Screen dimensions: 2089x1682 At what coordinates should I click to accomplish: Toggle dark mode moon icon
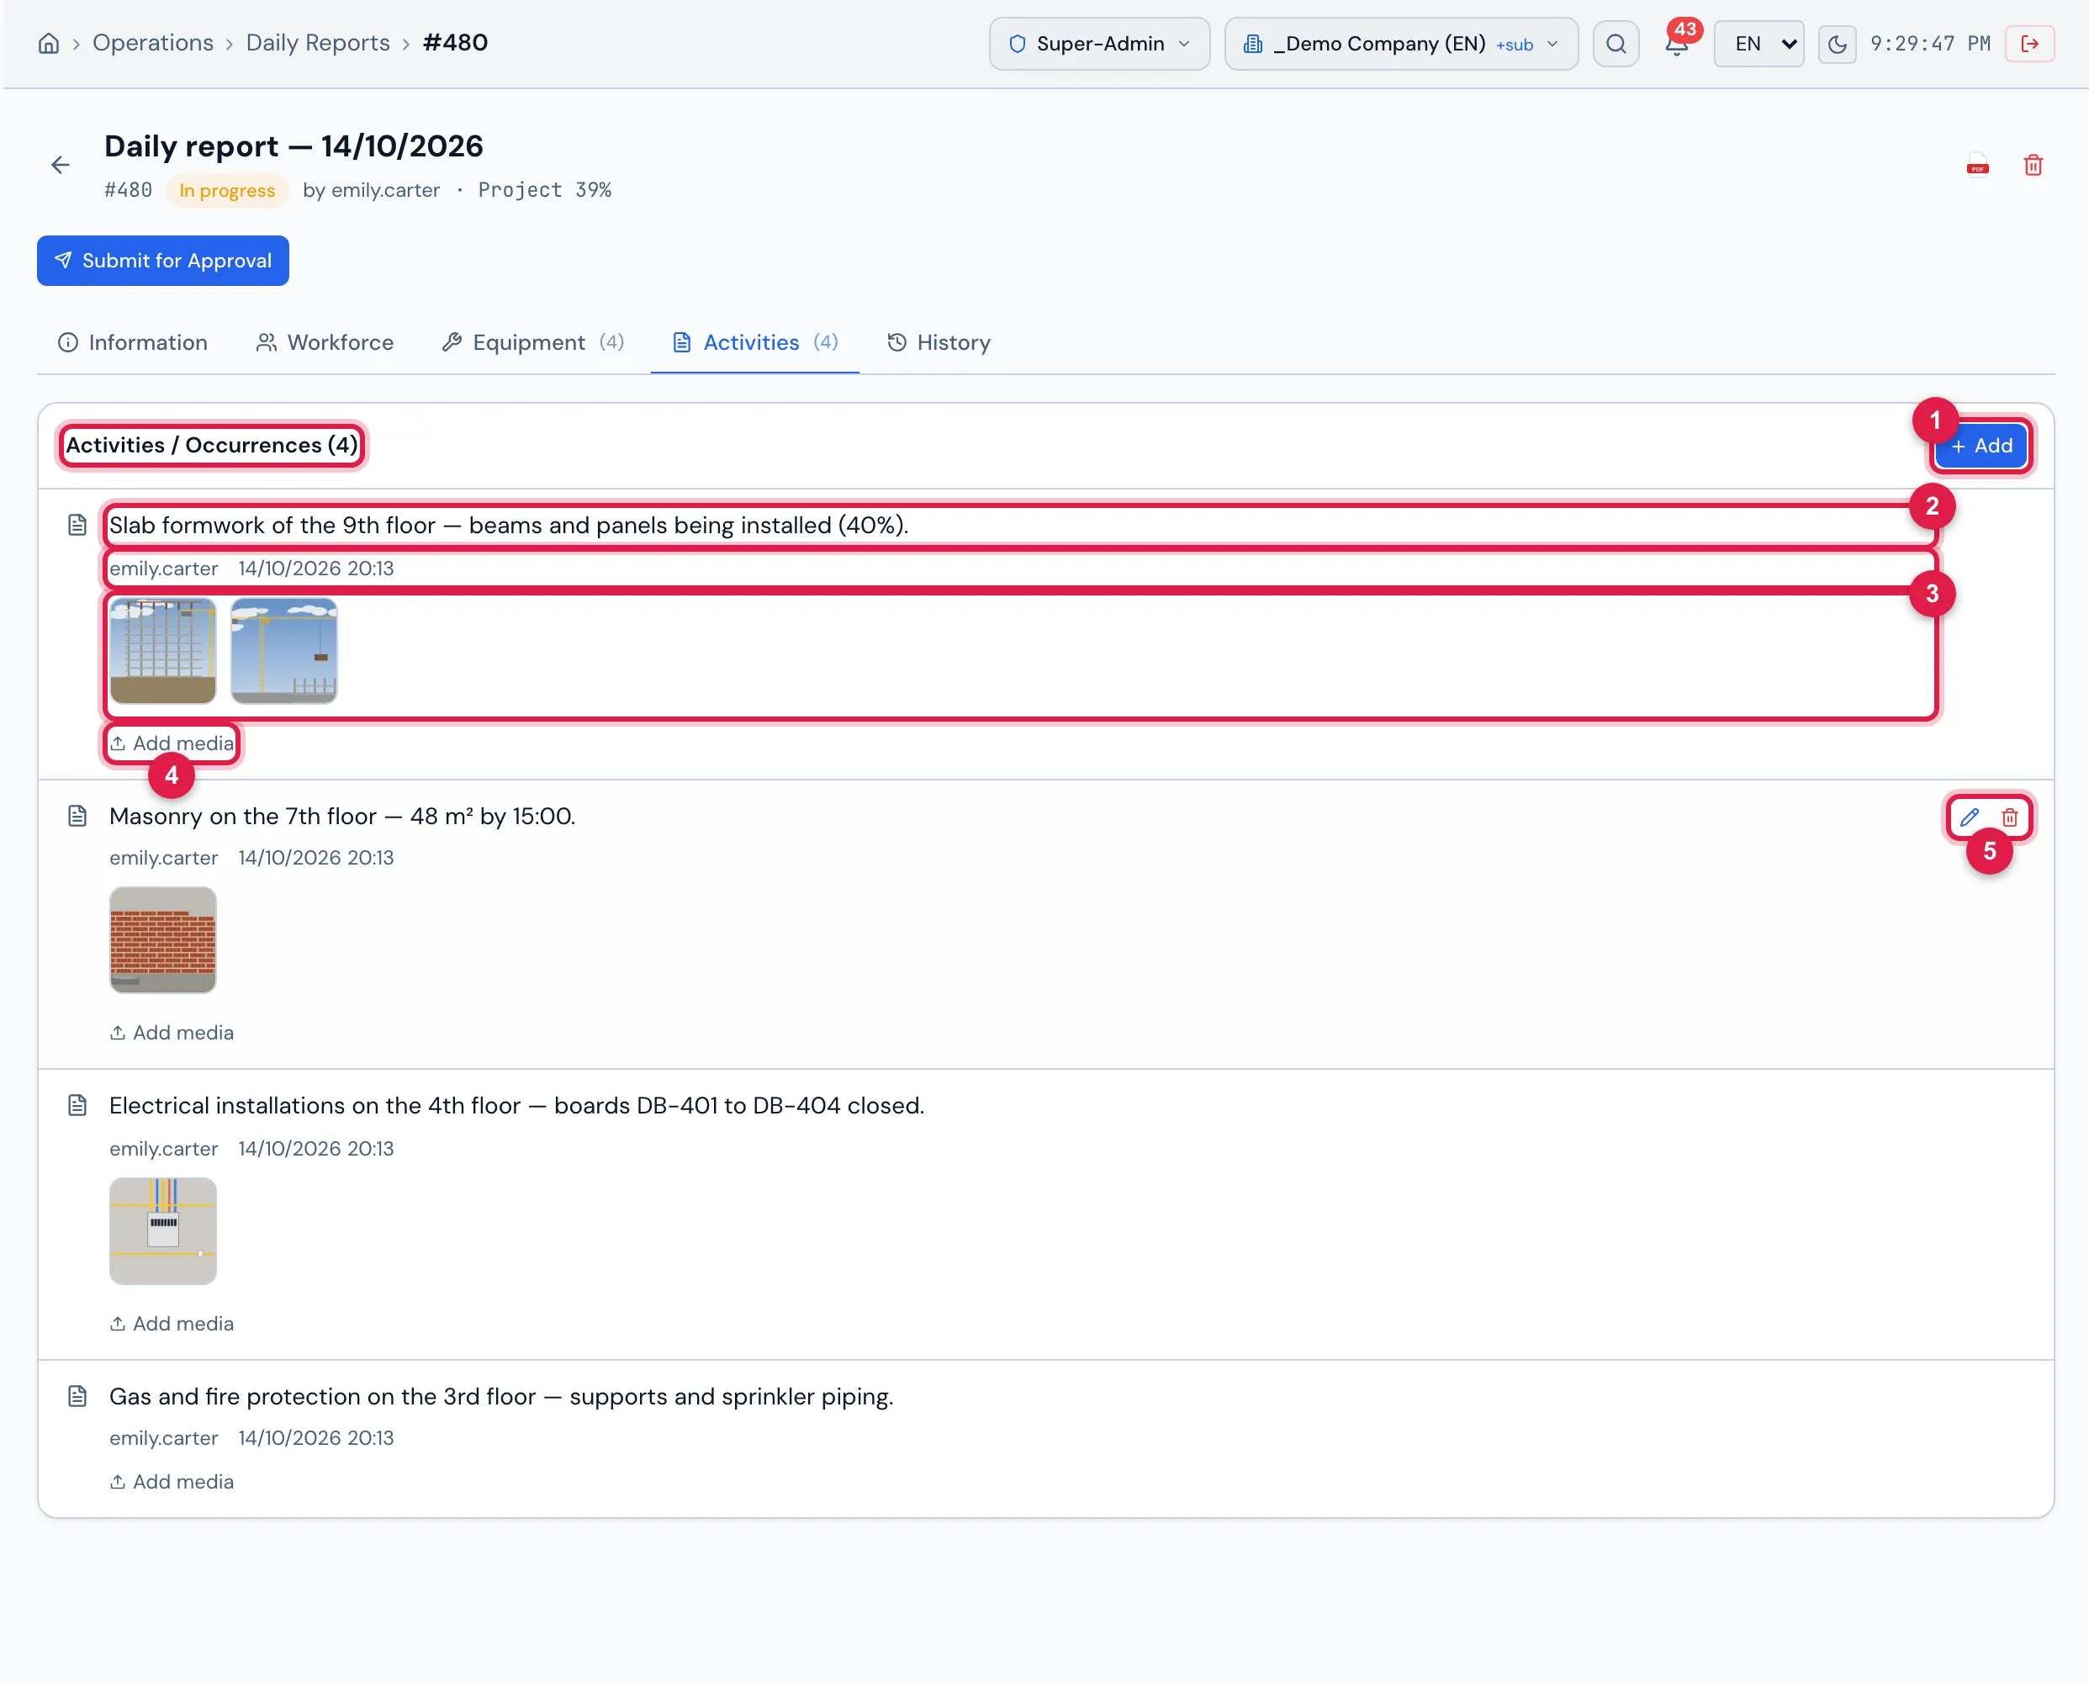(x=1836, y=44)
